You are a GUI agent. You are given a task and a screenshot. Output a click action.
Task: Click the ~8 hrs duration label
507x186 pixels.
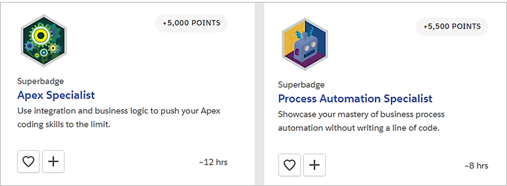[476, 166]
